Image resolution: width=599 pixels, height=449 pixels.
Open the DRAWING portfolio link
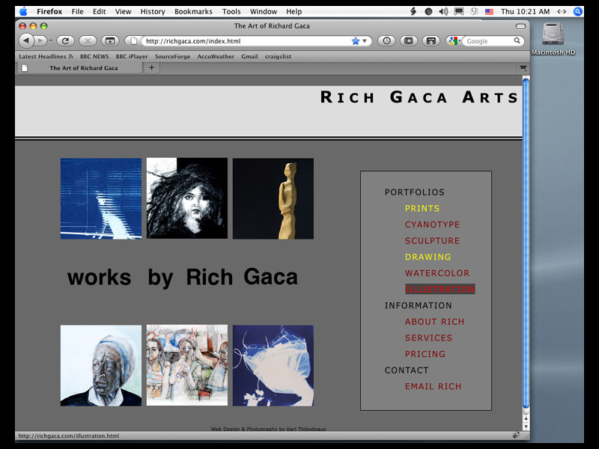tap(428, 257)
